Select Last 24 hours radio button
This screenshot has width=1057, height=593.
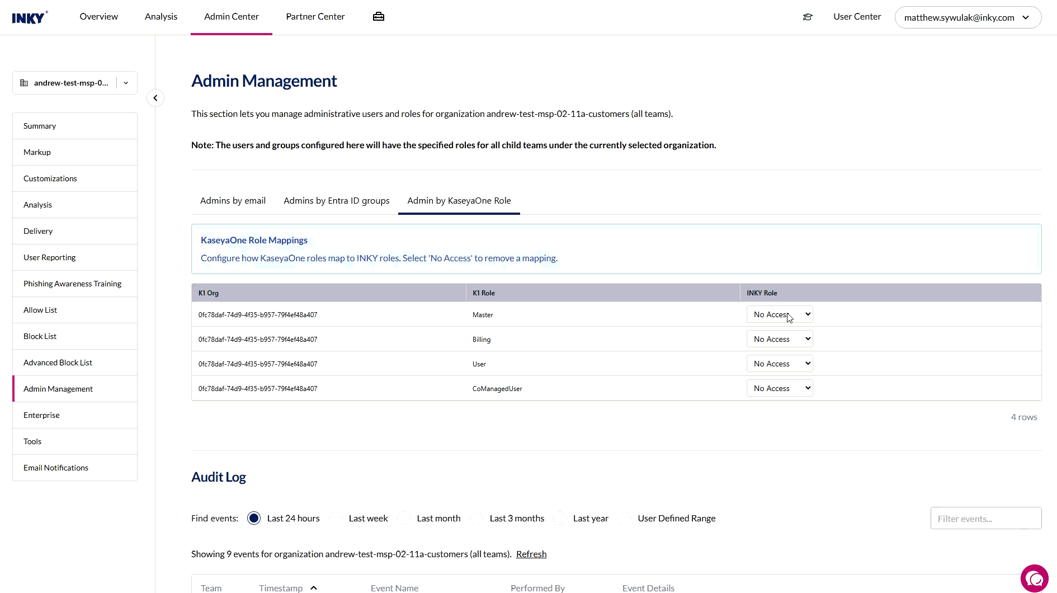pos(254,518)
